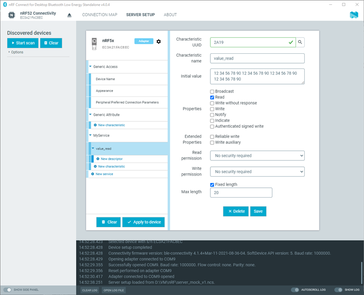Click the Clear Log button
This screenshot has width=364, height=295.
pyautogui.click(x=90, y=290)
